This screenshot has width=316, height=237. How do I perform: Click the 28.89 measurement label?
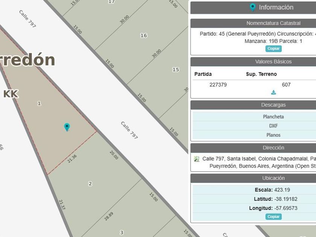click(x=109, y=216)
